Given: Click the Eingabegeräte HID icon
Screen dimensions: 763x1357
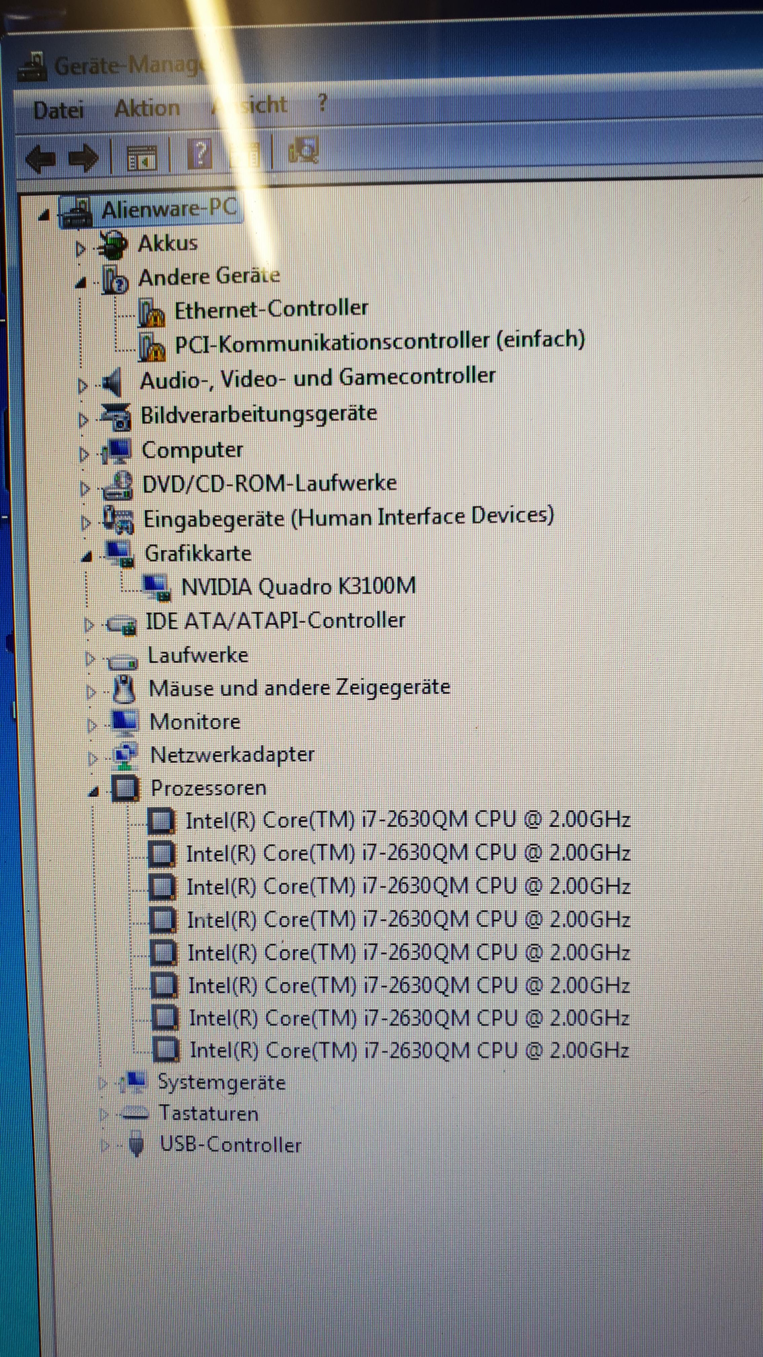Looking at the screenshot, I should tap(118, 520).
